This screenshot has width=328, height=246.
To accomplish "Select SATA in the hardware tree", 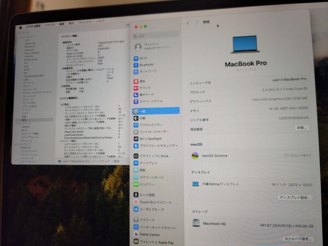I will point(26,69).
